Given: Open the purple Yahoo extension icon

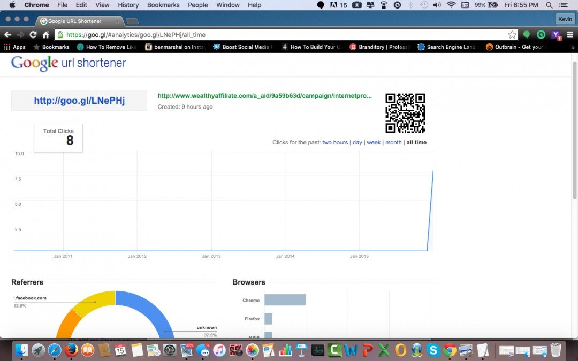Looking at the screenshot, I should 556,35.
